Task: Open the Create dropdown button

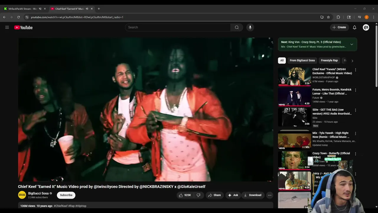Action: click(339, 28)
